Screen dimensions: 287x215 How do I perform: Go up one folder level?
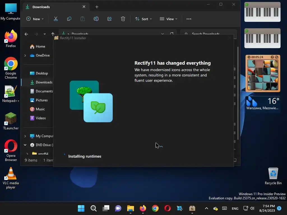[x=53, y=34]
